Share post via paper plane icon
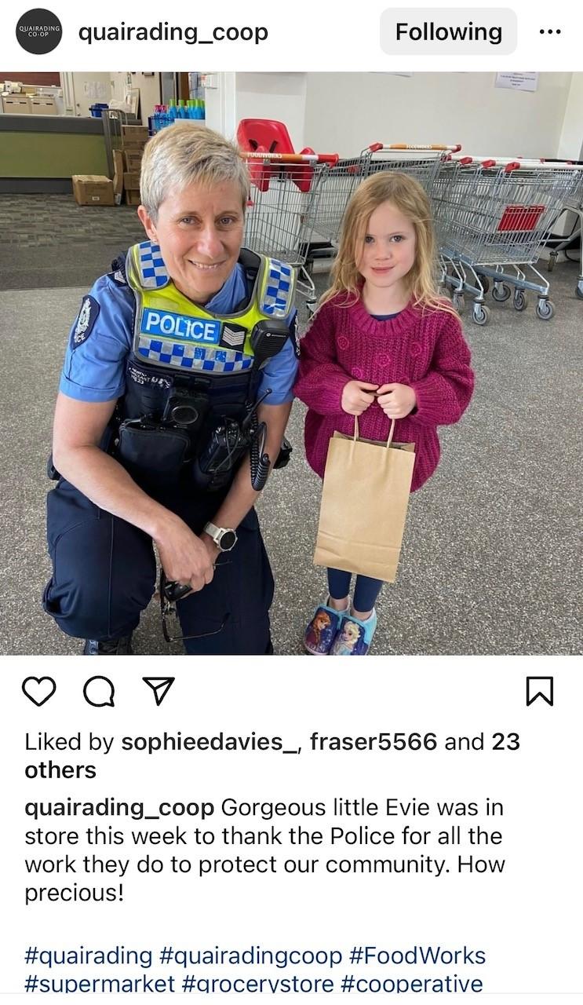583x1005 pixels. tap(157, 691)
